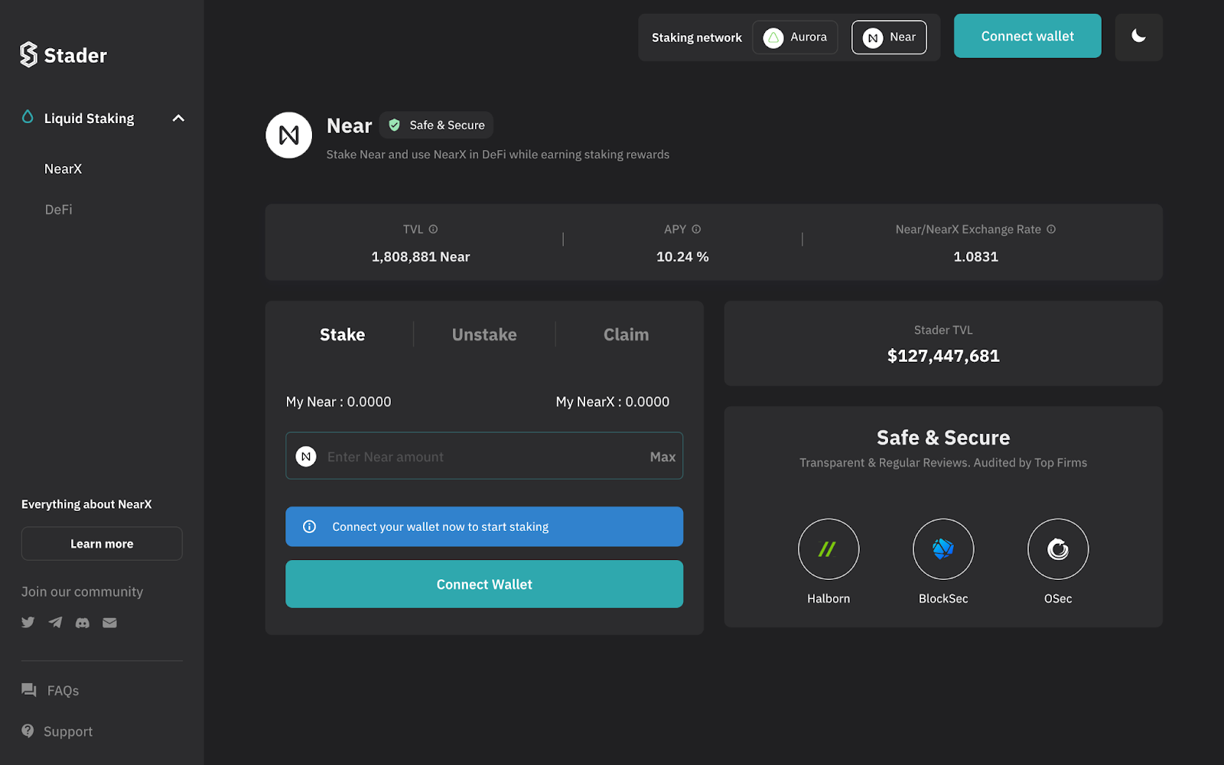The image size is (1224, 765).
Task: Collapse the Liquid Staking section chevron
Action: point(178,118)
